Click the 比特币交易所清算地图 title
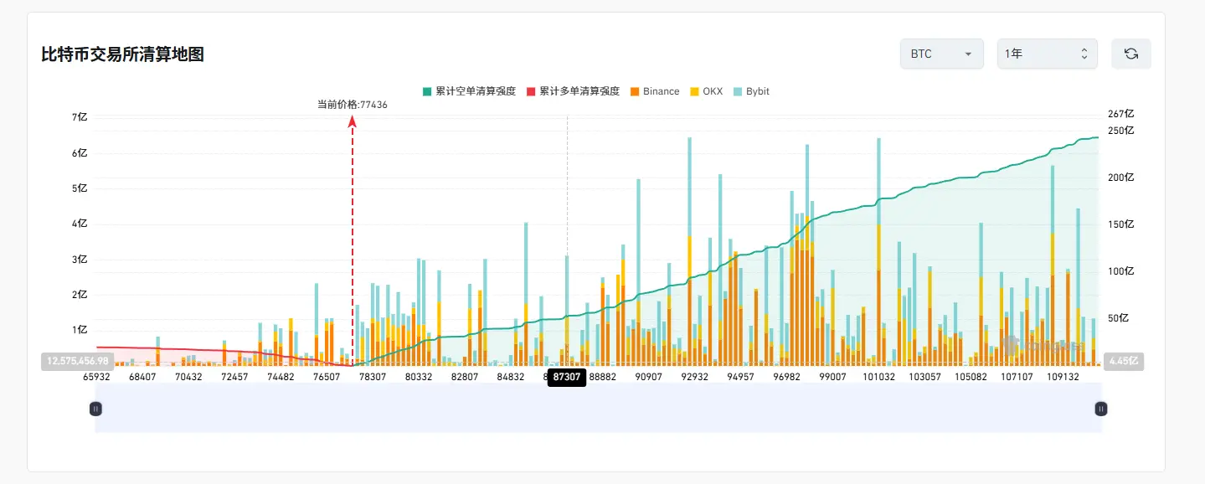Image resolution: width=1205 pixels, height=484 pixels. point(123,54)
